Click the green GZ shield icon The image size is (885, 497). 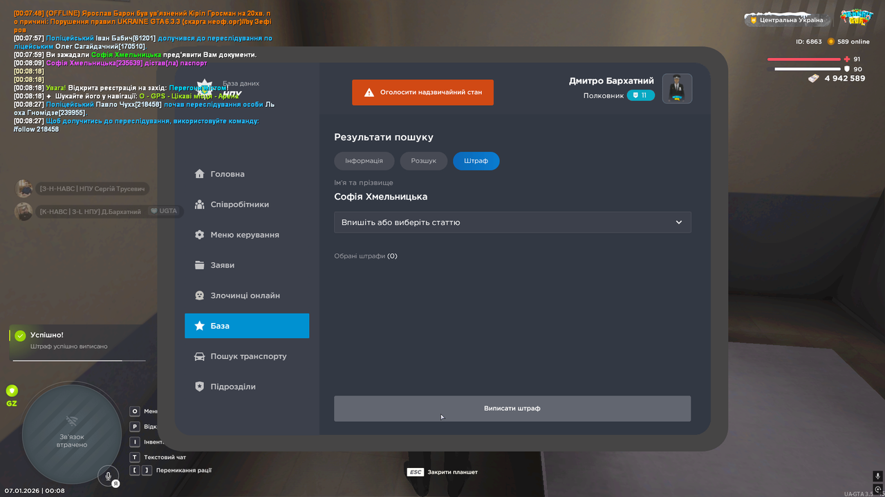(x=12, y=391)
